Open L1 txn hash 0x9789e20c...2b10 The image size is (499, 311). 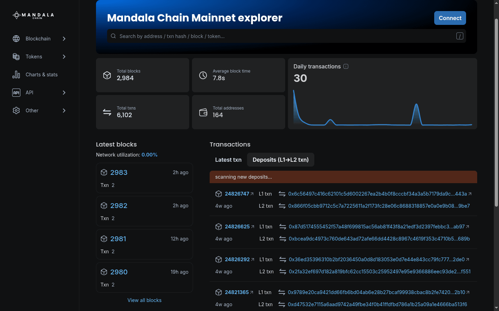click(x=377, y=292)
